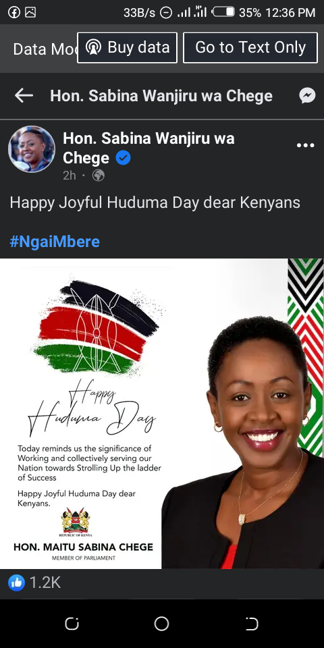Viewport: 324px width, 648px height.
Task: Tap the Hon. Sabina Wanjiru wa Chege author name
Action: (148, 148)
